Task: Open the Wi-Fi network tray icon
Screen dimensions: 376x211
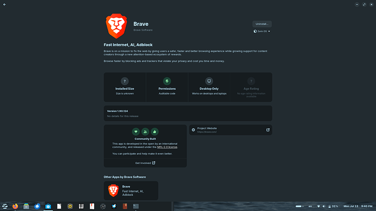Action: pos(318,206)
